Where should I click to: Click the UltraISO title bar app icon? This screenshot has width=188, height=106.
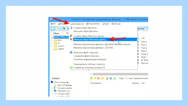51,19
